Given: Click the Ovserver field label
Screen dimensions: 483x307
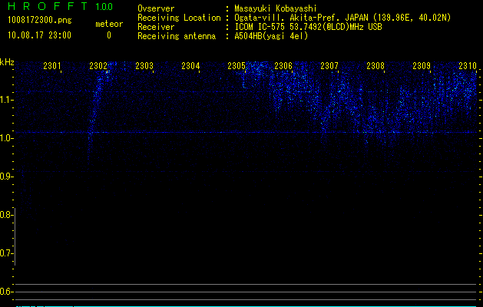Looking at the screenshot, I should [x=156, y=8].
